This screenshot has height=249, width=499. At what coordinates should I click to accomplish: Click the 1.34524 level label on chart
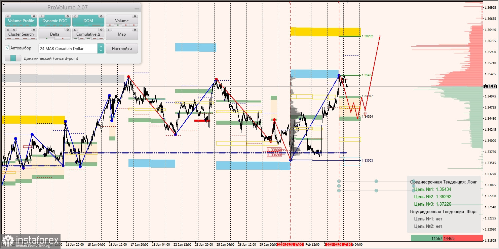[x=367, y=116]
